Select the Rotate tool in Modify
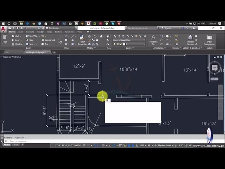The height and width of the screenshot is (169, 225). click(95, 36)
